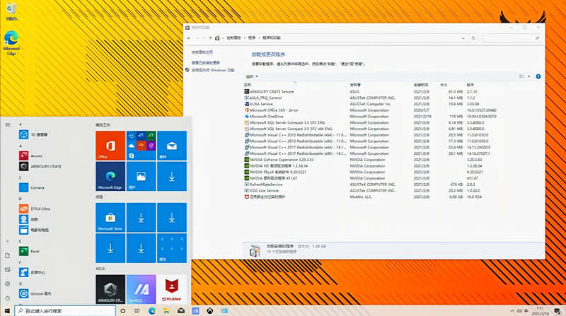The height and width of the screenshot is (316, 566).
Task: Open the Settings gear in Start sidebar
Action: point(8,284)
